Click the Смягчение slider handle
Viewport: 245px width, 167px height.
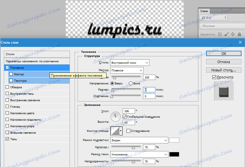pos(111,97)
